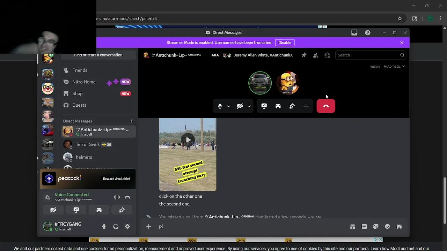Open helmets conversation
The image size is (447, 251).
98,157
